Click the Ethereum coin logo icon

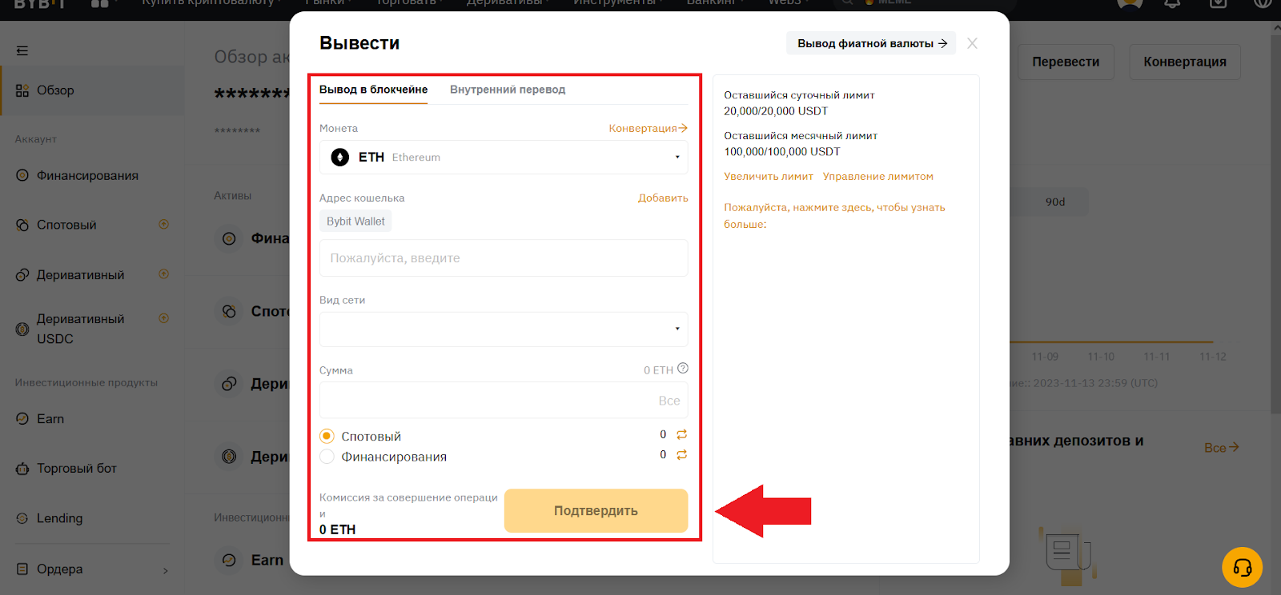point(340,158)
